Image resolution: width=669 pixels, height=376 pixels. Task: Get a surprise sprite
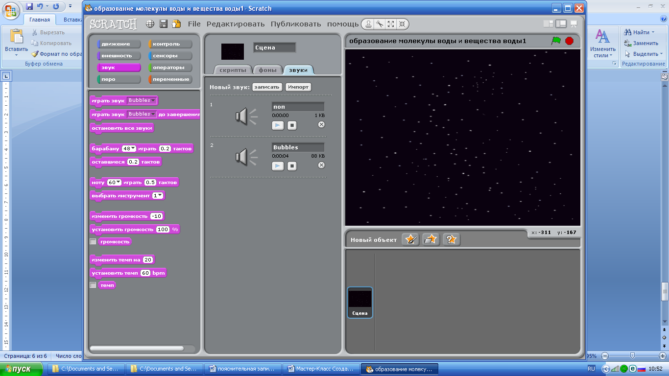[452, 239]
